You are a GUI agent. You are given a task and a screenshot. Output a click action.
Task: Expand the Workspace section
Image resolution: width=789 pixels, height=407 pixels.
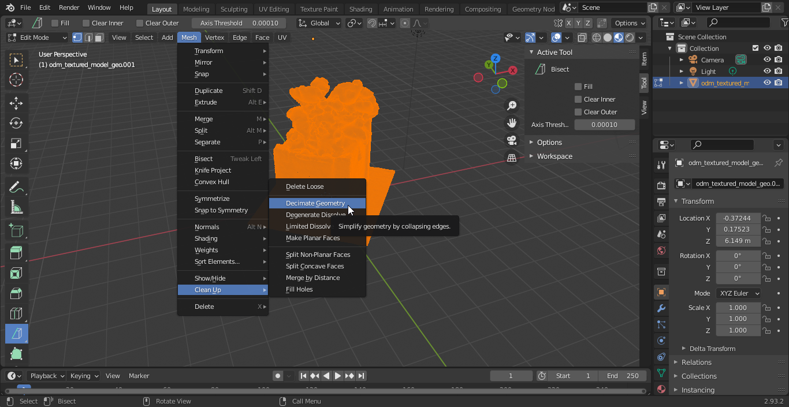(x=554, y=156)
